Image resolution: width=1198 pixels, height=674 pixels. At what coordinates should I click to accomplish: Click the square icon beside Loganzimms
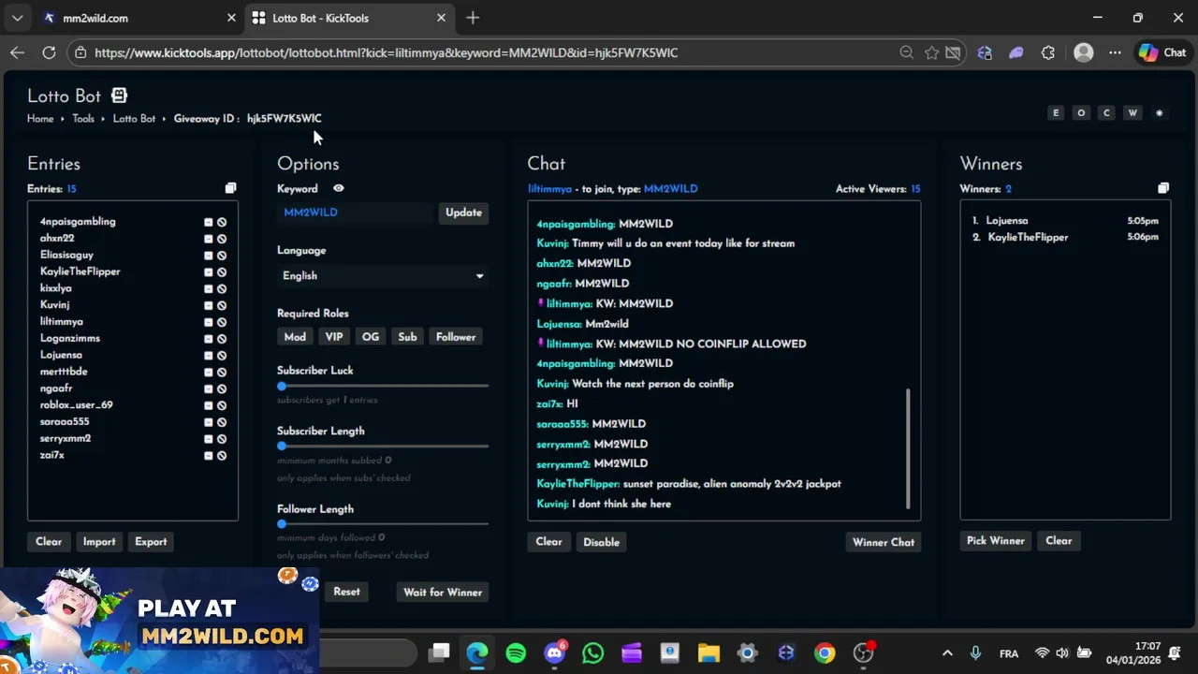point(209,339)
